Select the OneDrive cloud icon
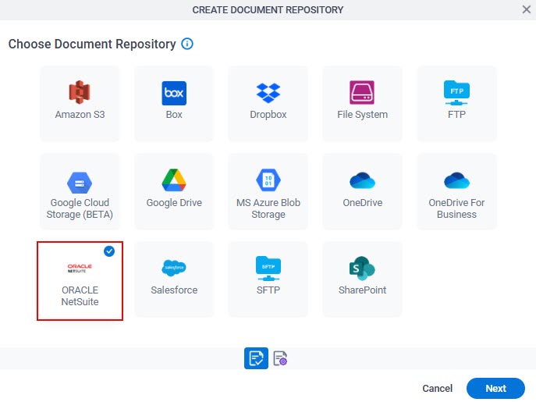The height and width of the screenshot is (402, 536). [x=362, y=180]
